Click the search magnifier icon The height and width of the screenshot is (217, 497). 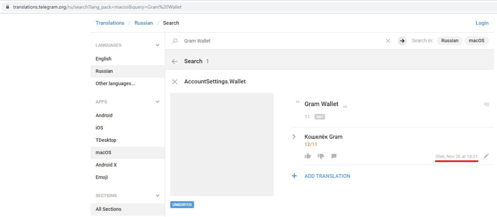[175, 41]
